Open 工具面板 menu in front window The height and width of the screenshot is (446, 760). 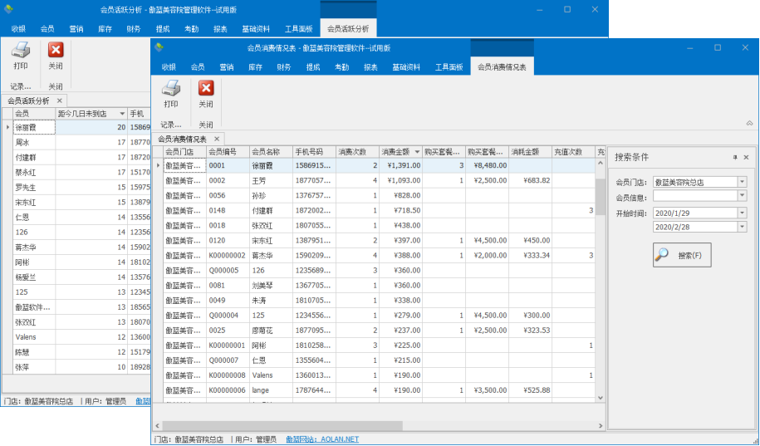(x=449, y=67)
